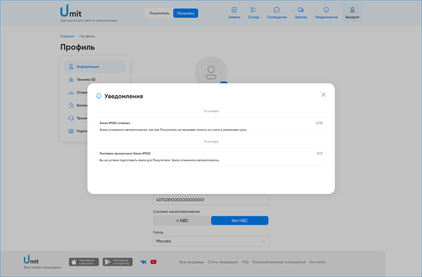Click the Google Play app badge
This screenshot has height=277, width=422.
coord(118,262)
